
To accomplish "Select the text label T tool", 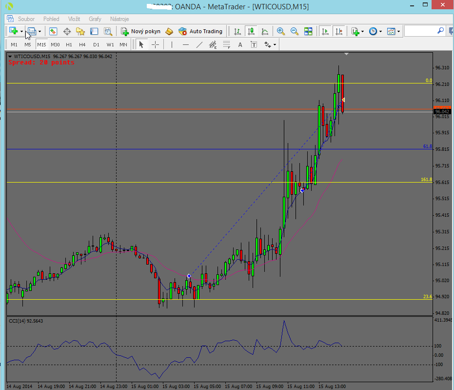I will [254, 44].
